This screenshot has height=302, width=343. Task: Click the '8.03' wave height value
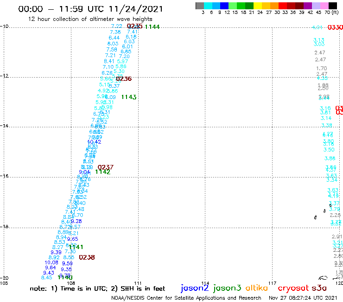coord(113,44)
